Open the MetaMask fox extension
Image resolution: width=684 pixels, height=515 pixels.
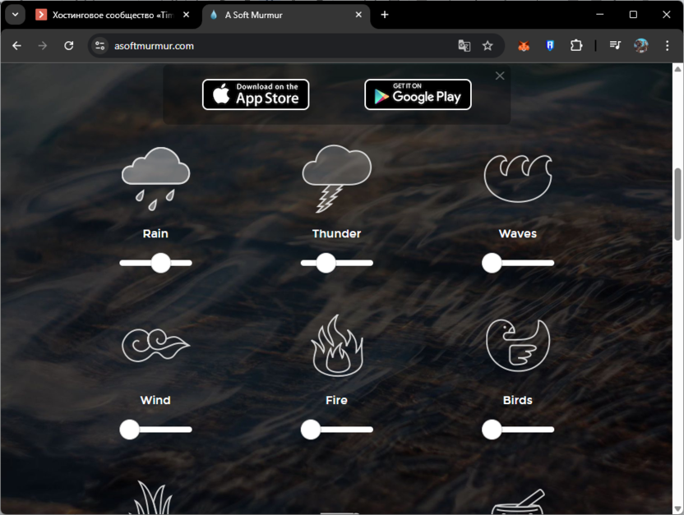click(x=524, y=46)
